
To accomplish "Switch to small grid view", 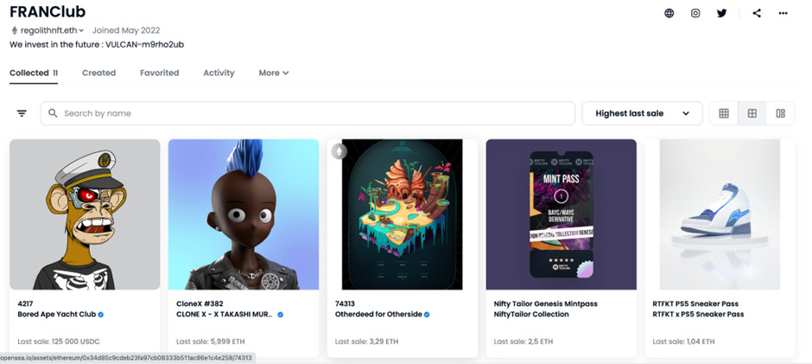I will [723, 113].
